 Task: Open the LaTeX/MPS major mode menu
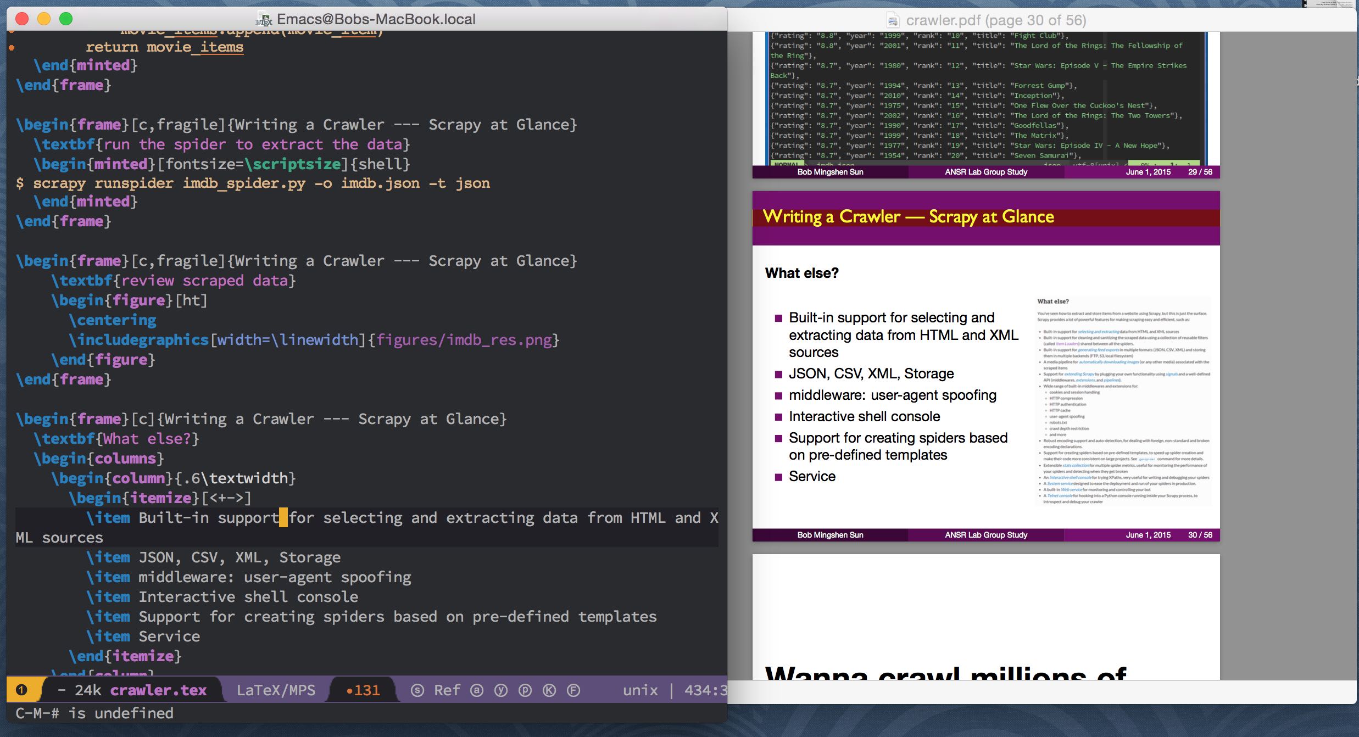(x=276, y=690)
